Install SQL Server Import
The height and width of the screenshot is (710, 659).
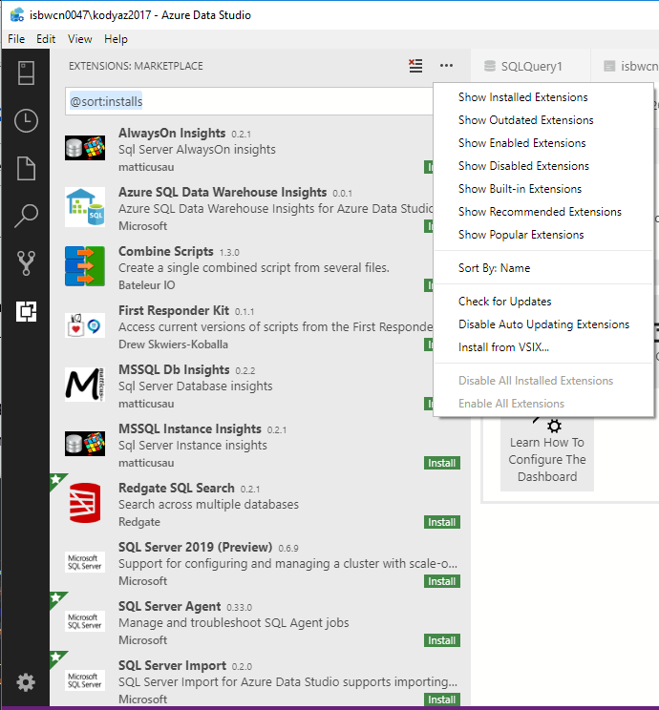point(442,700)
